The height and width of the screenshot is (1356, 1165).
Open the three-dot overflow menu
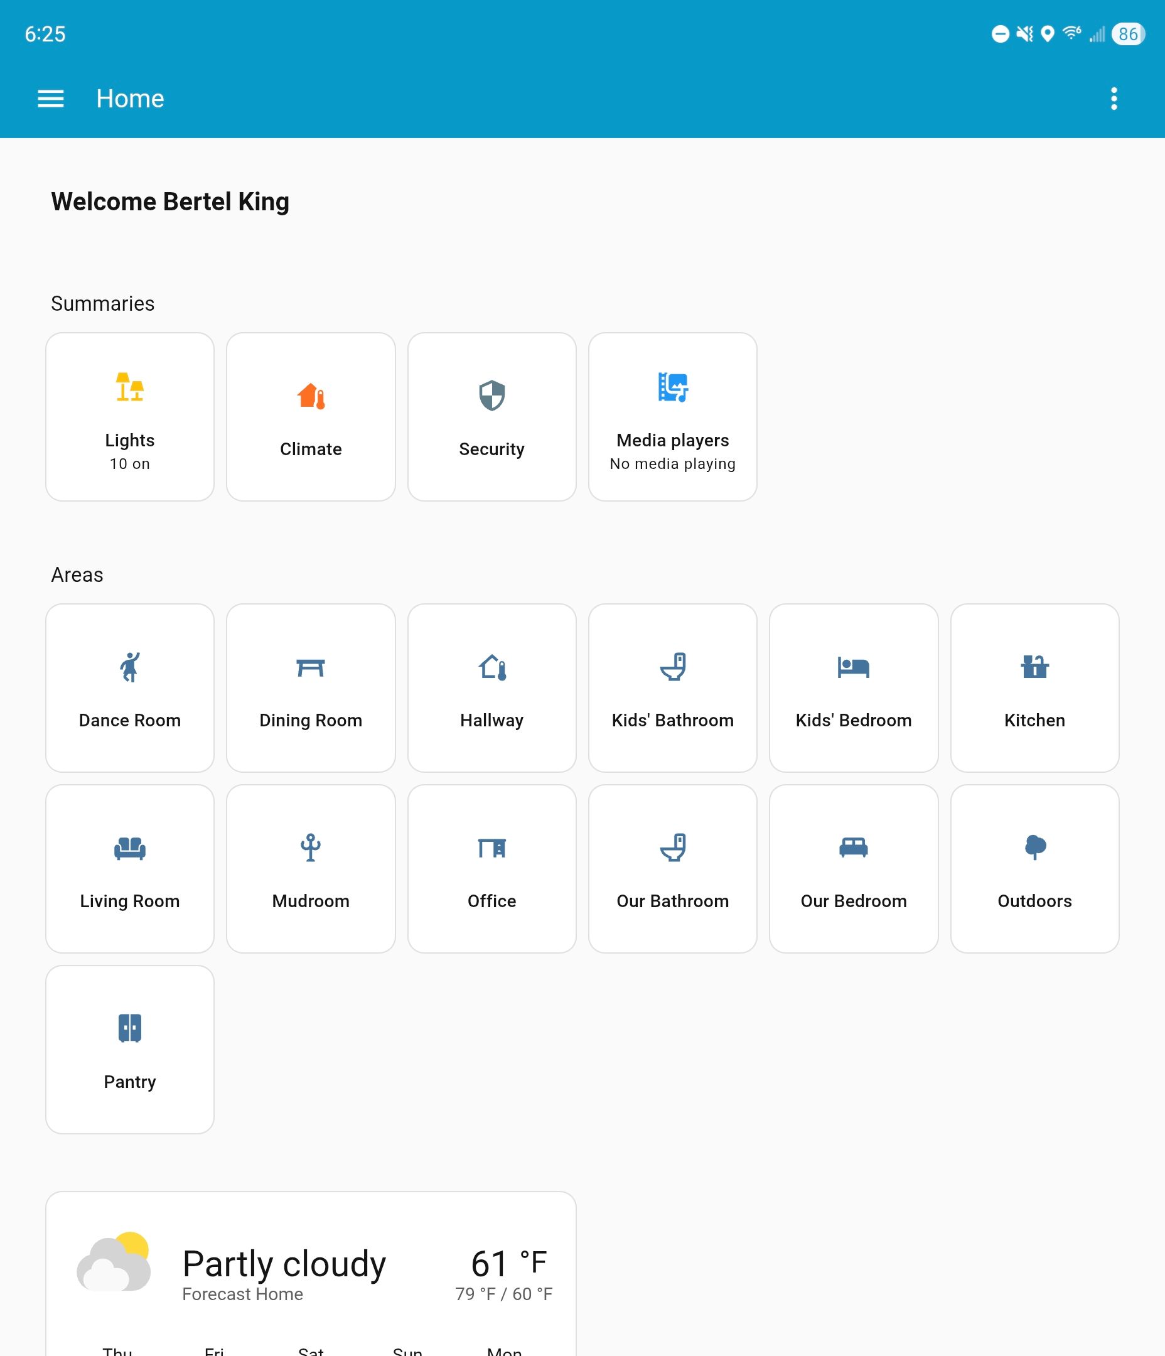(x=1114, y=99)
